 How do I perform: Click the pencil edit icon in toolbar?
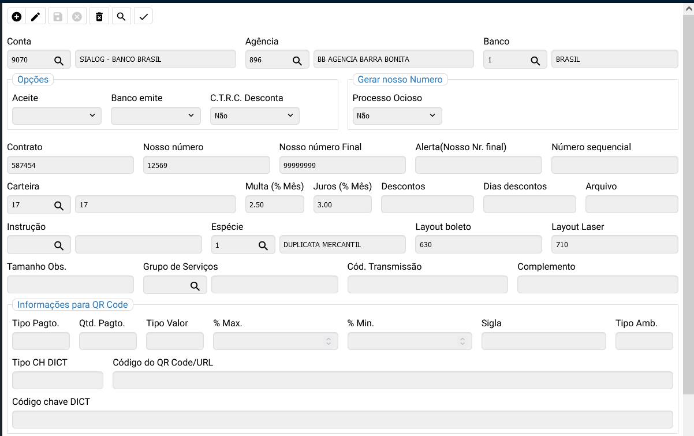(x=36, y=17)
